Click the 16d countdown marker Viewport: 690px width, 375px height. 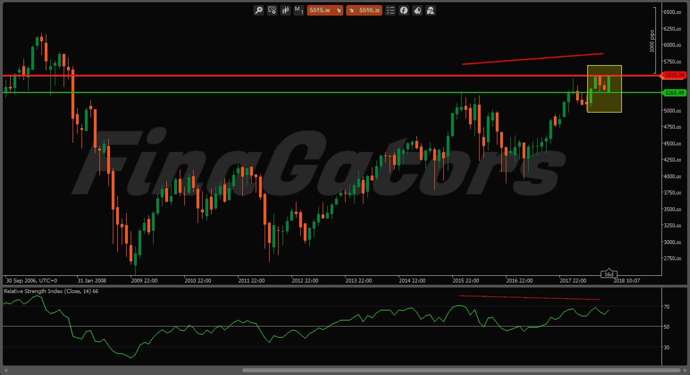(x=608, y=274)
